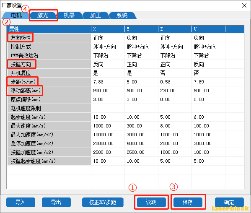Select the 原点偏移(mm) row label
This screenshot has width=251, height=213.
(x=49, y=99)
